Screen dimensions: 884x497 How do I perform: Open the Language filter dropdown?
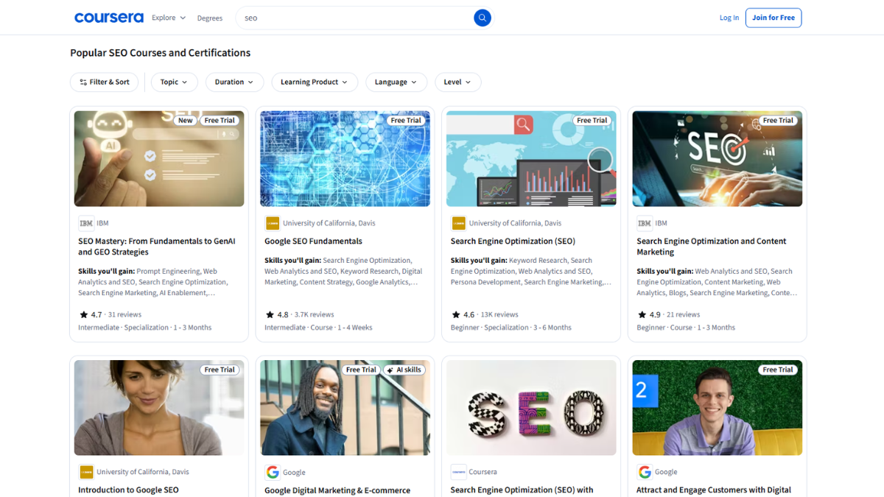point(396,82)
